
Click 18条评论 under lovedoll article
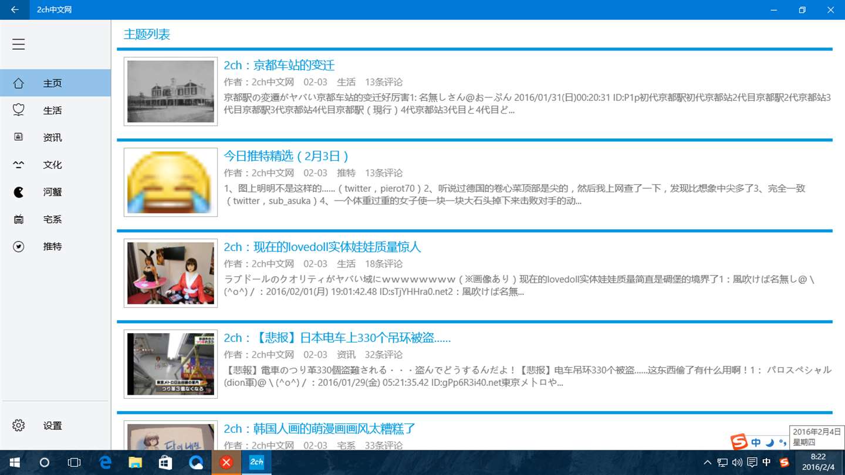(384, 264)
